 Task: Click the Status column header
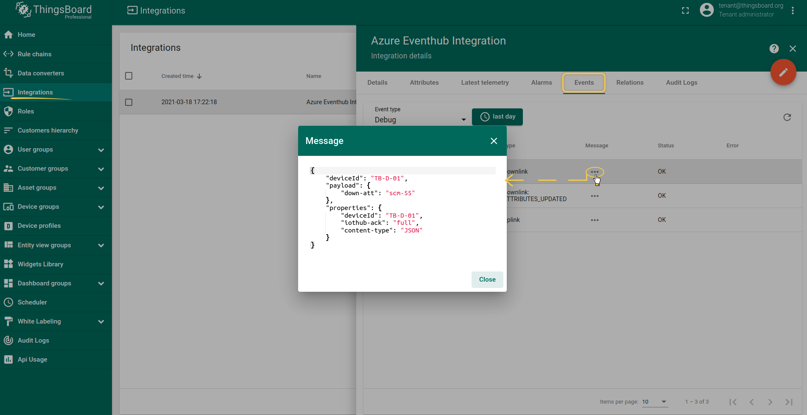[665, 146]
